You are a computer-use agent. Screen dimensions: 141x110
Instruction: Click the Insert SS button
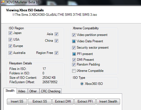17,101
